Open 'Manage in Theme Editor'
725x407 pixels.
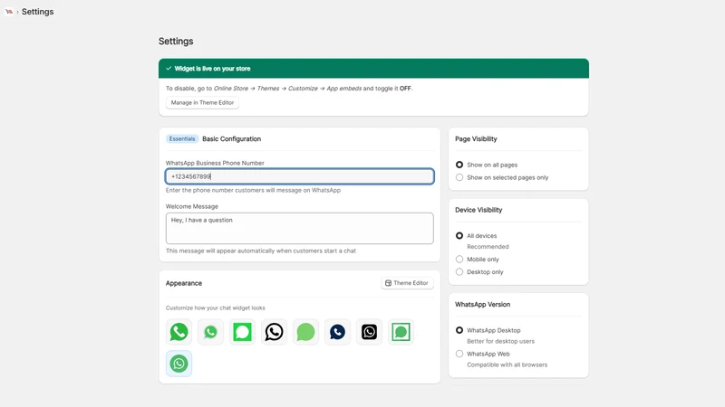click(202, 102)
